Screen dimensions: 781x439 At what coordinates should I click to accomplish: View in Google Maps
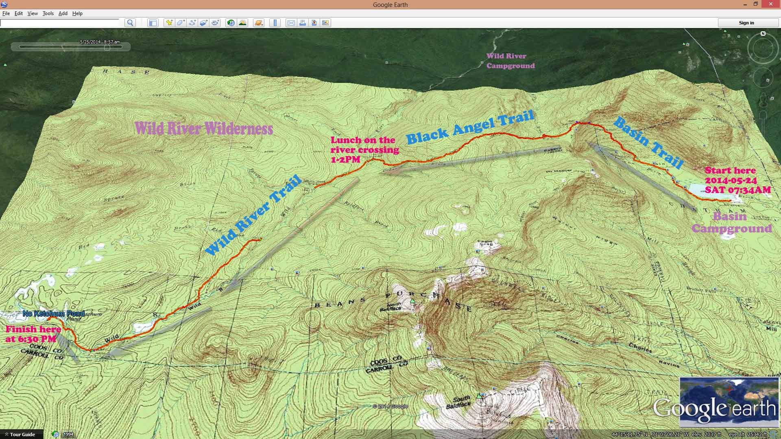[x=314, y=23]
